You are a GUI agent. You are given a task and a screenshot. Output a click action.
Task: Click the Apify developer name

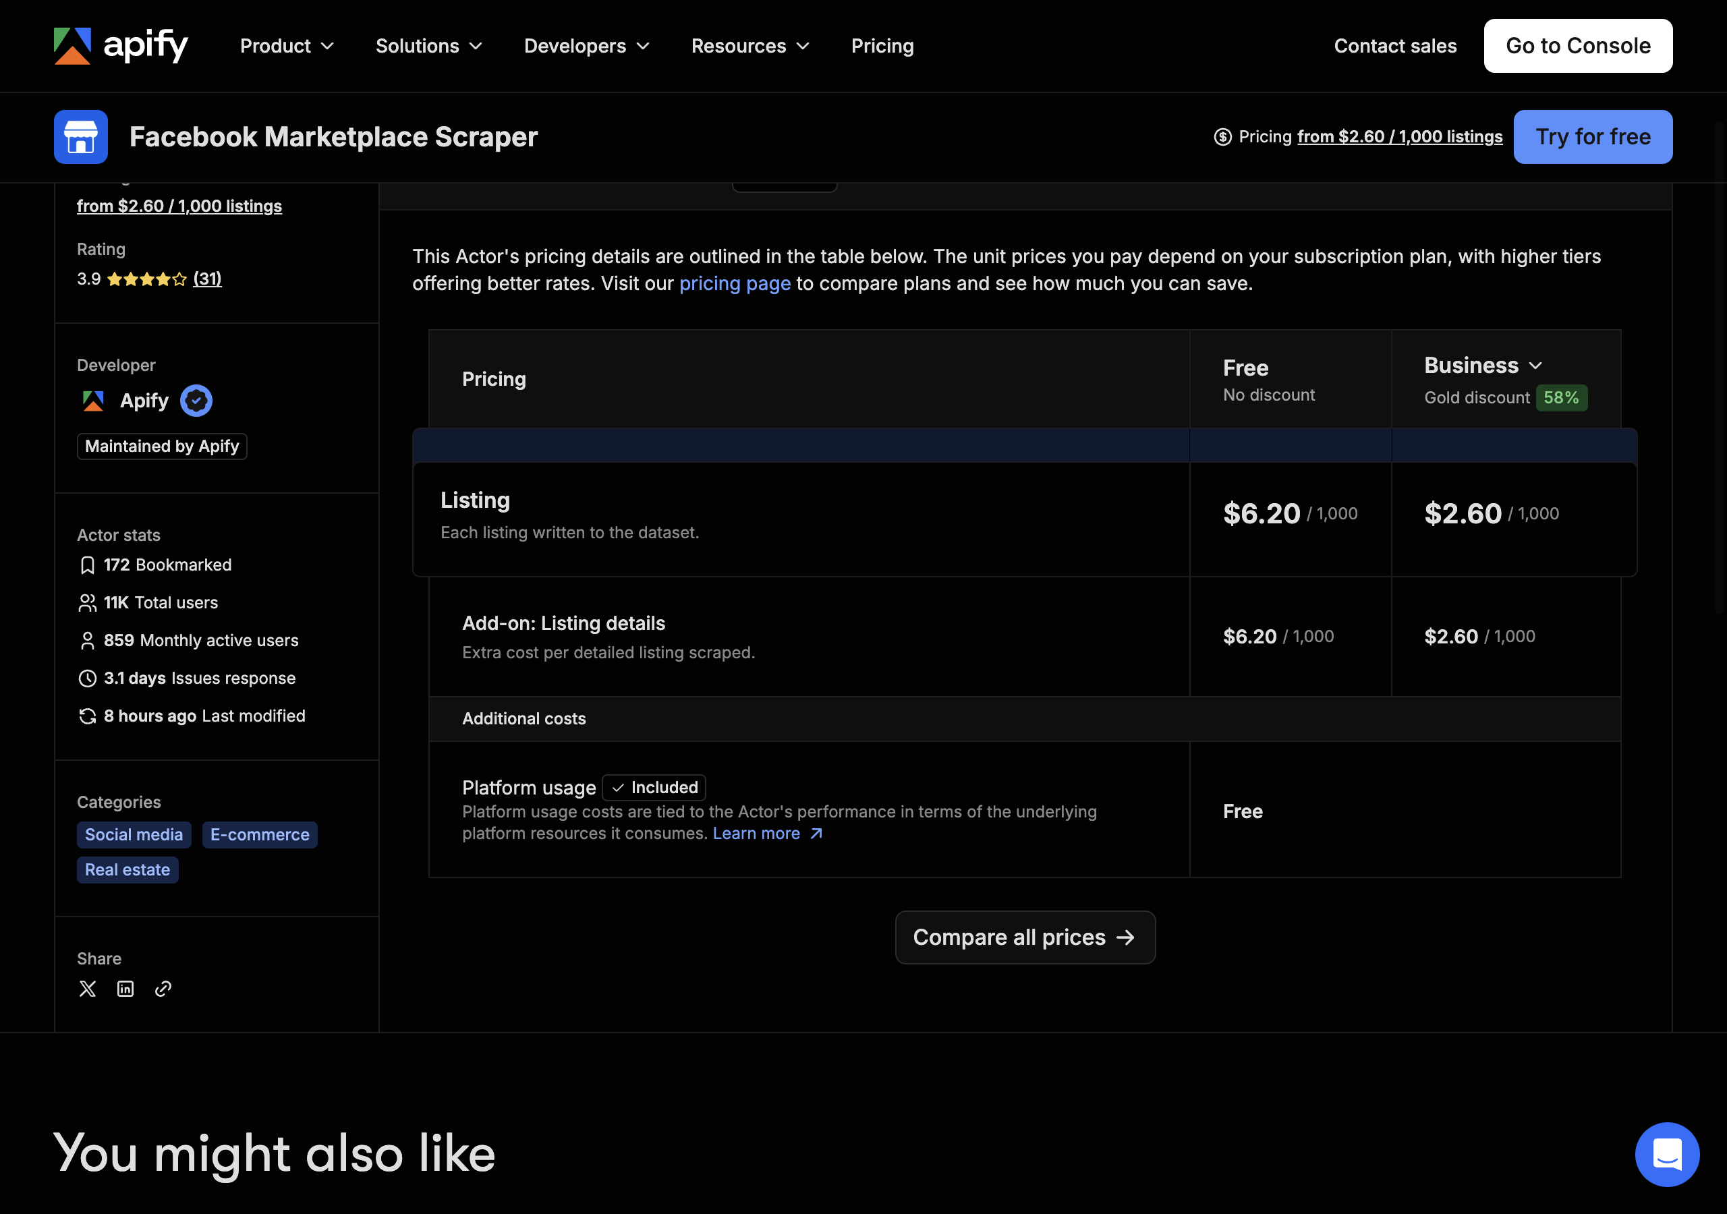[144, 400]
